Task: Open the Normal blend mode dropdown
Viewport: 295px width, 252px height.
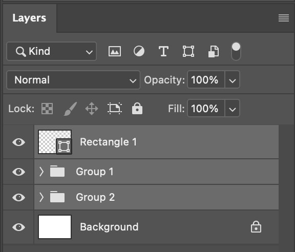Action: tap(73, 80)
